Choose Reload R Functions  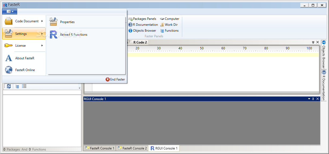(x=86, y=35)
